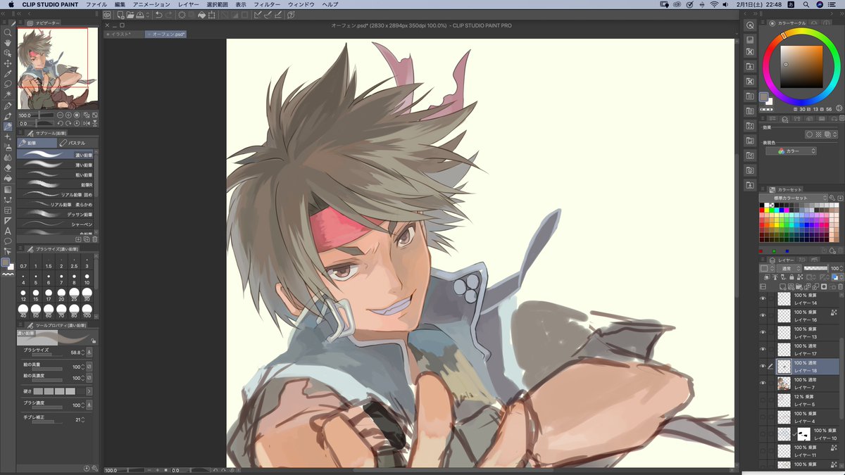845x475 pixels.
Task: Select the Hand move-view tool
Action: click(x=8, y=42)
